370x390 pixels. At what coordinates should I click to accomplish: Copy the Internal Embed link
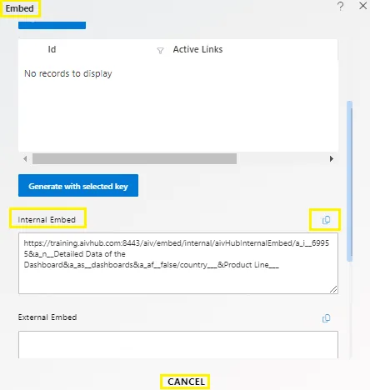[326, 220]
